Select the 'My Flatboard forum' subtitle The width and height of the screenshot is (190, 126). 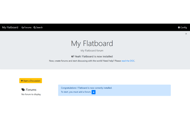tap(92, 51)
